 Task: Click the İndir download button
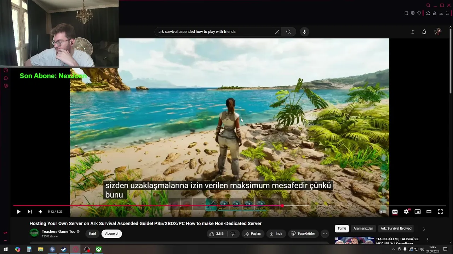point(276,234)
